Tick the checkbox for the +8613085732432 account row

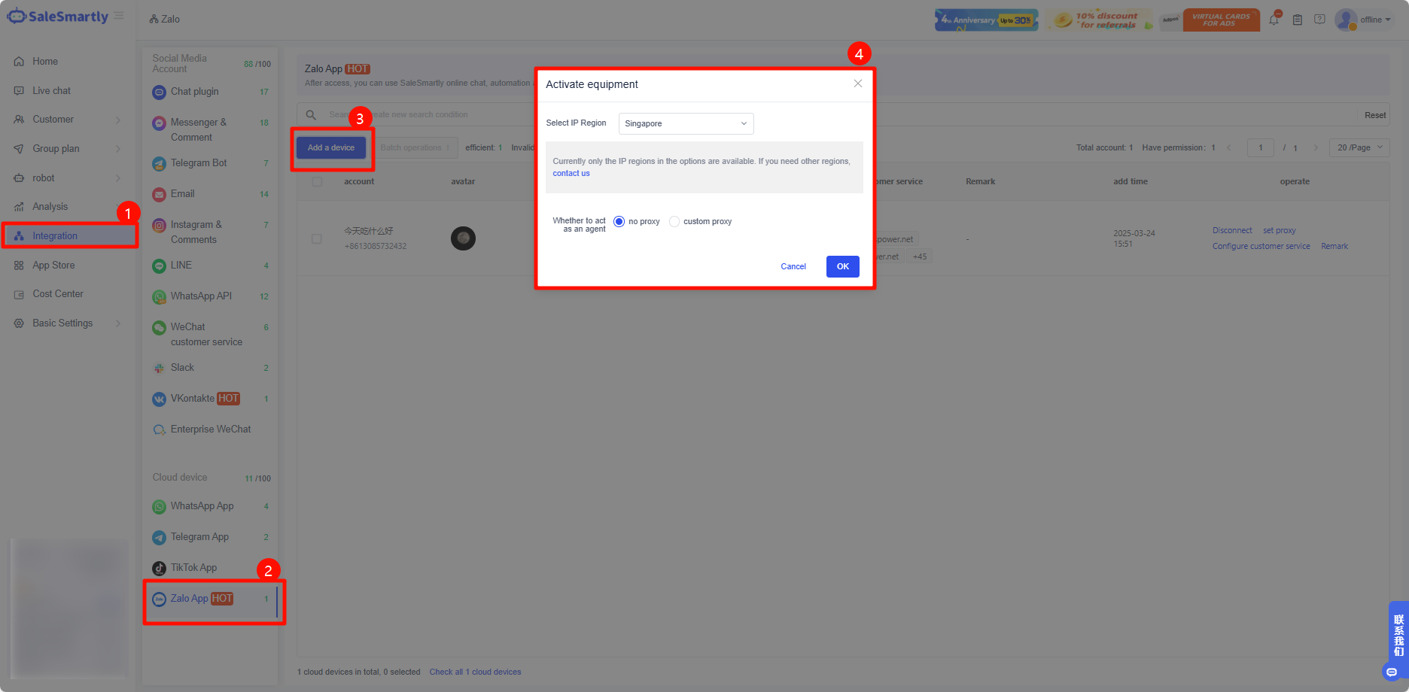[x=317, y=239]
